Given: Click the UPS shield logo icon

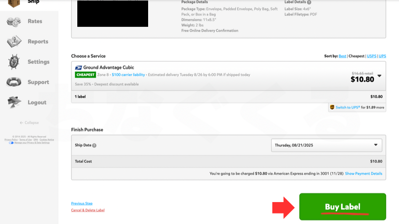Looking at the screenshot, I should point(332,107).
